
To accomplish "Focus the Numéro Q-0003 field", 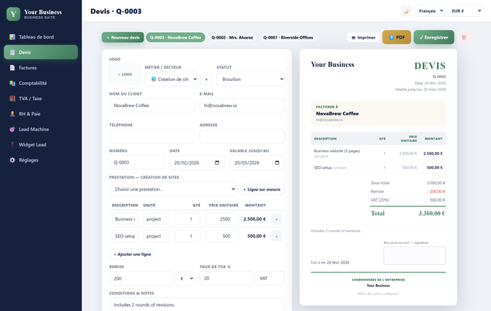I will coord(137,162).
